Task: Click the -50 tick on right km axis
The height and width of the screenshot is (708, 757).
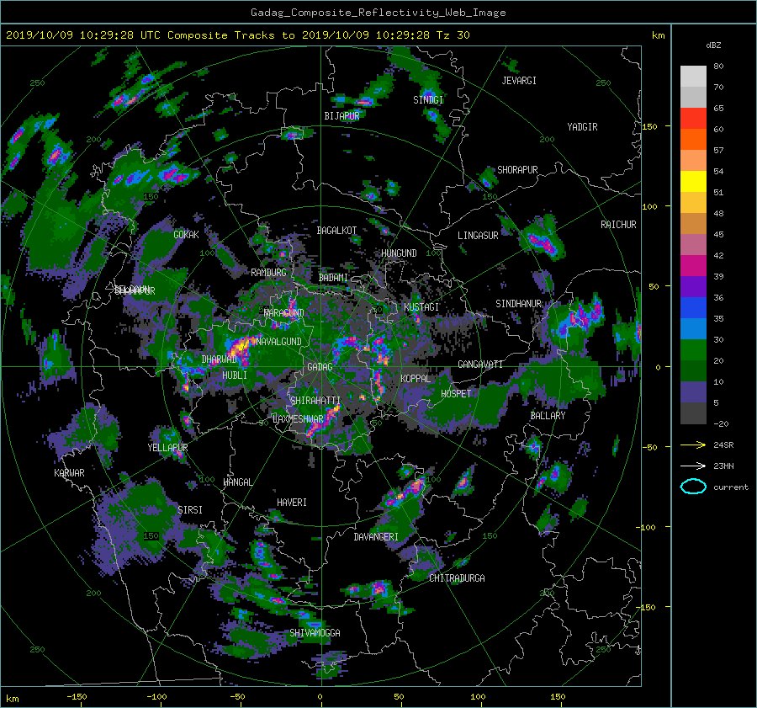Action: tap(650, 448)
